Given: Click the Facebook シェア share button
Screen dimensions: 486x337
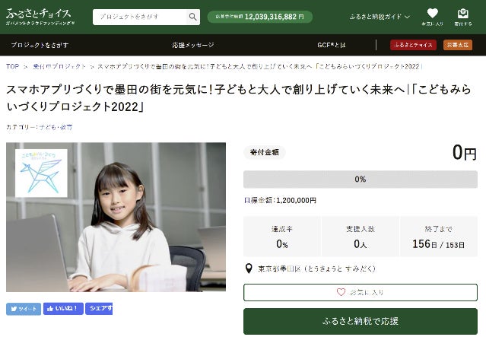Looking at the screenshot, I should tap(99, 309).
